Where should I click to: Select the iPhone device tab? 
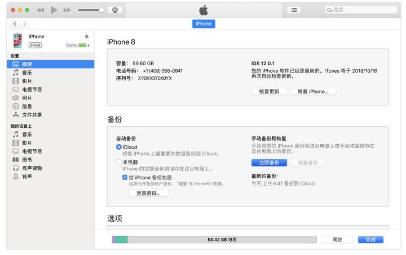(204, 24)
